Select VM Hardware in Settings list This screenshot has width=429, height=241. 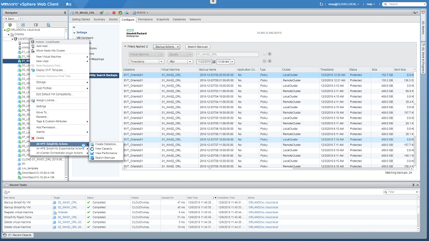(x=85, y=38)
